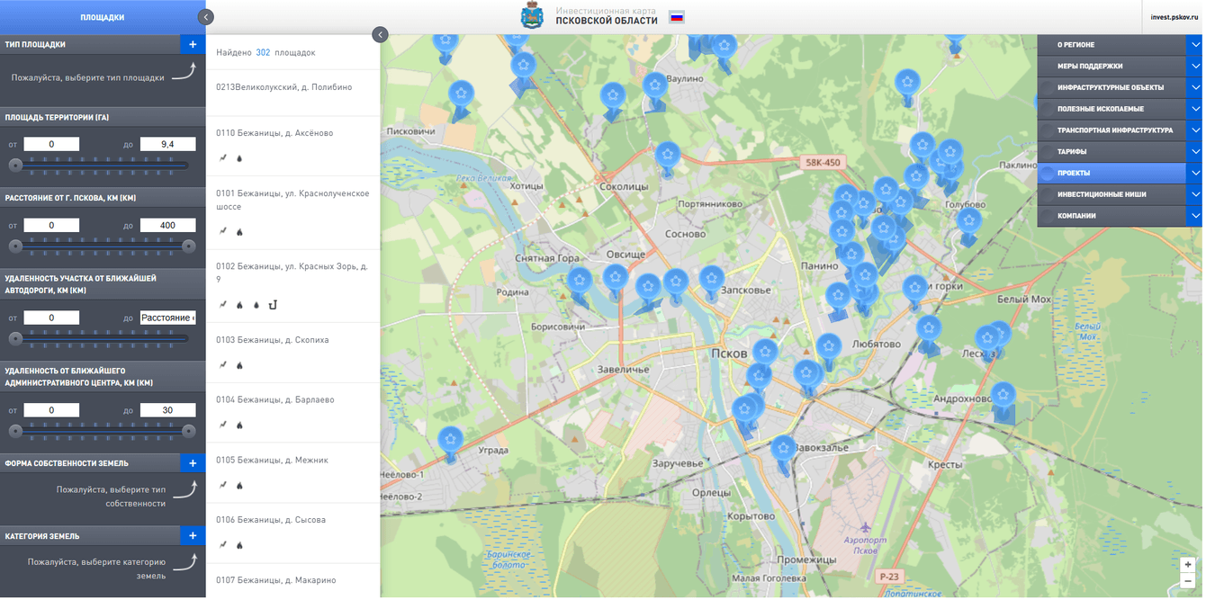The height and width of the screenshot is (600, 1206).
Task: Toggle Тарифы layer circle
Action: click(x=1048, y=151)
